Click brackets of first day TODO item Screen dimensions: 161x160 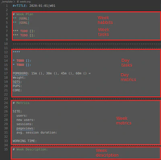pos(27,61)
